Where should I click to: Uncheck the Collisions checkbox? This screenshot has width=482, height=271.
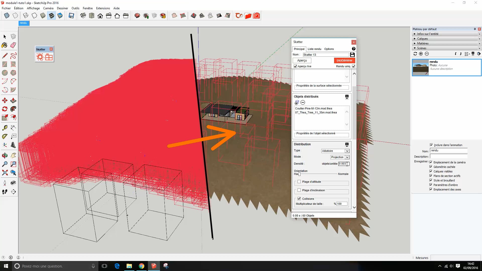(299, 198)
